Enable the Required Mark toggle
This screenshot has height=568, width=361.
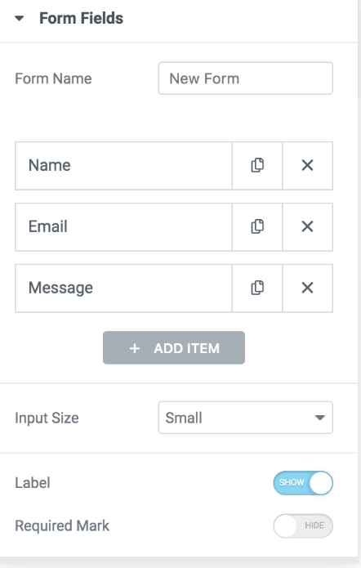click(x=303, y=526)
